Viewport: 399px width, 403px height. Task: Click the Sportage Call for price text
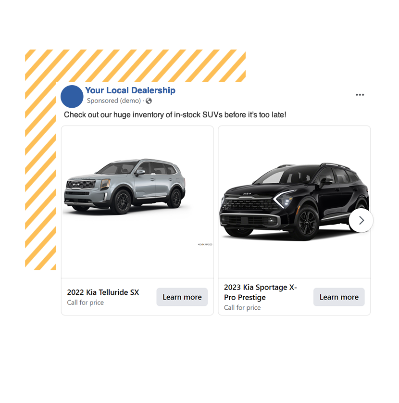(x=242, y=307)
